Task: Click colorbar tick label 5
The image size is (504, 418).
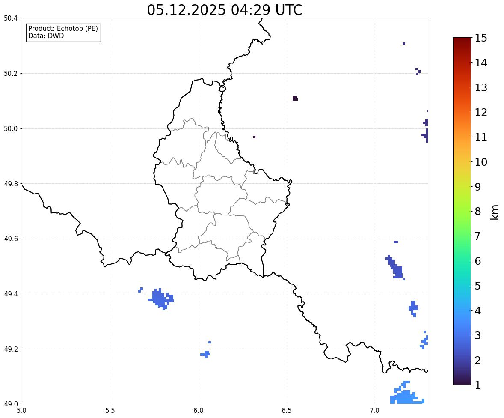Action: 478,286
